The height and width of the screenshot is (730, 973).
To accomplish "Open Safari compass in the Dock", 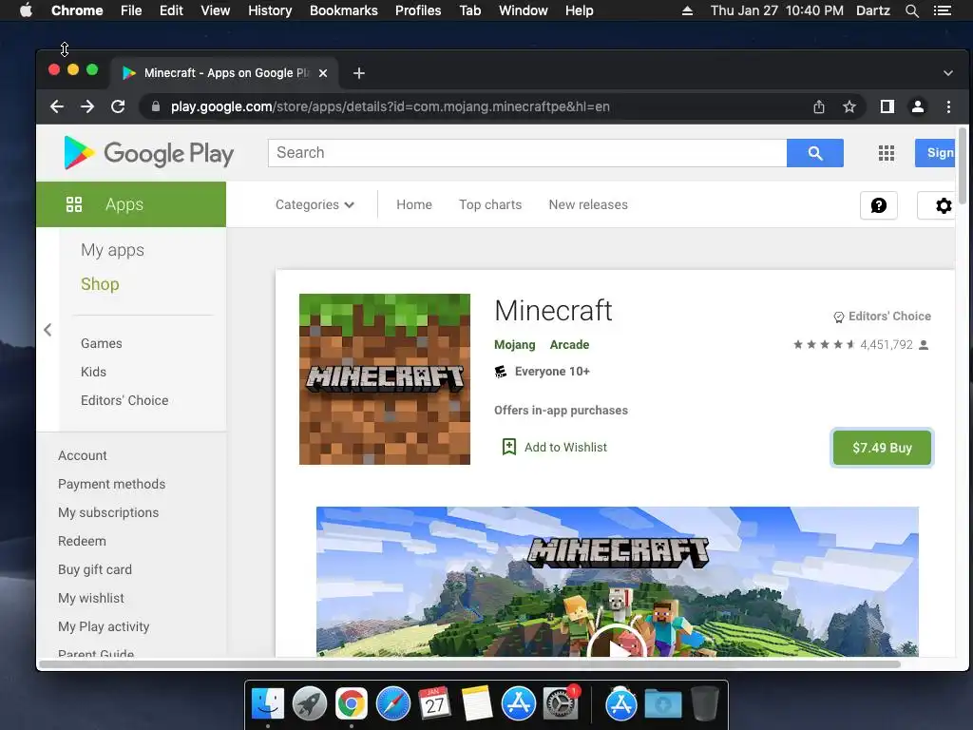I will tap(393, 704).
